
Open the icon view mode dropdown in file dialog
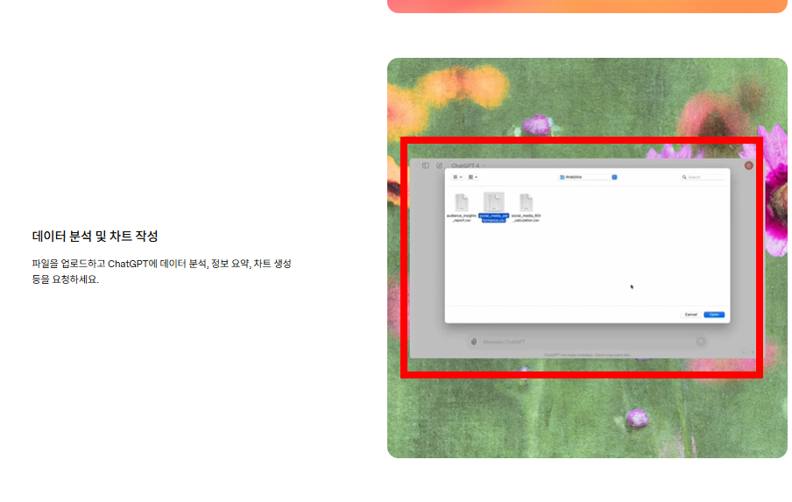(457, 177)
